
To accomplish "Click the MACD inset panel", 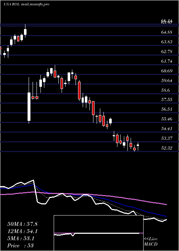I will (x=98, y=233).
